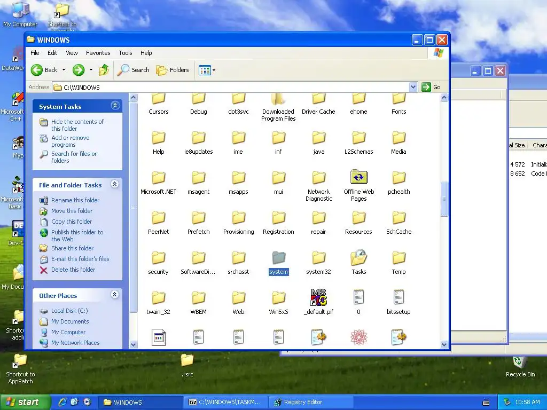Viewport: 547px width, 410px height.
Task: Click the green Forward arrow
Action: pos(79,70)
